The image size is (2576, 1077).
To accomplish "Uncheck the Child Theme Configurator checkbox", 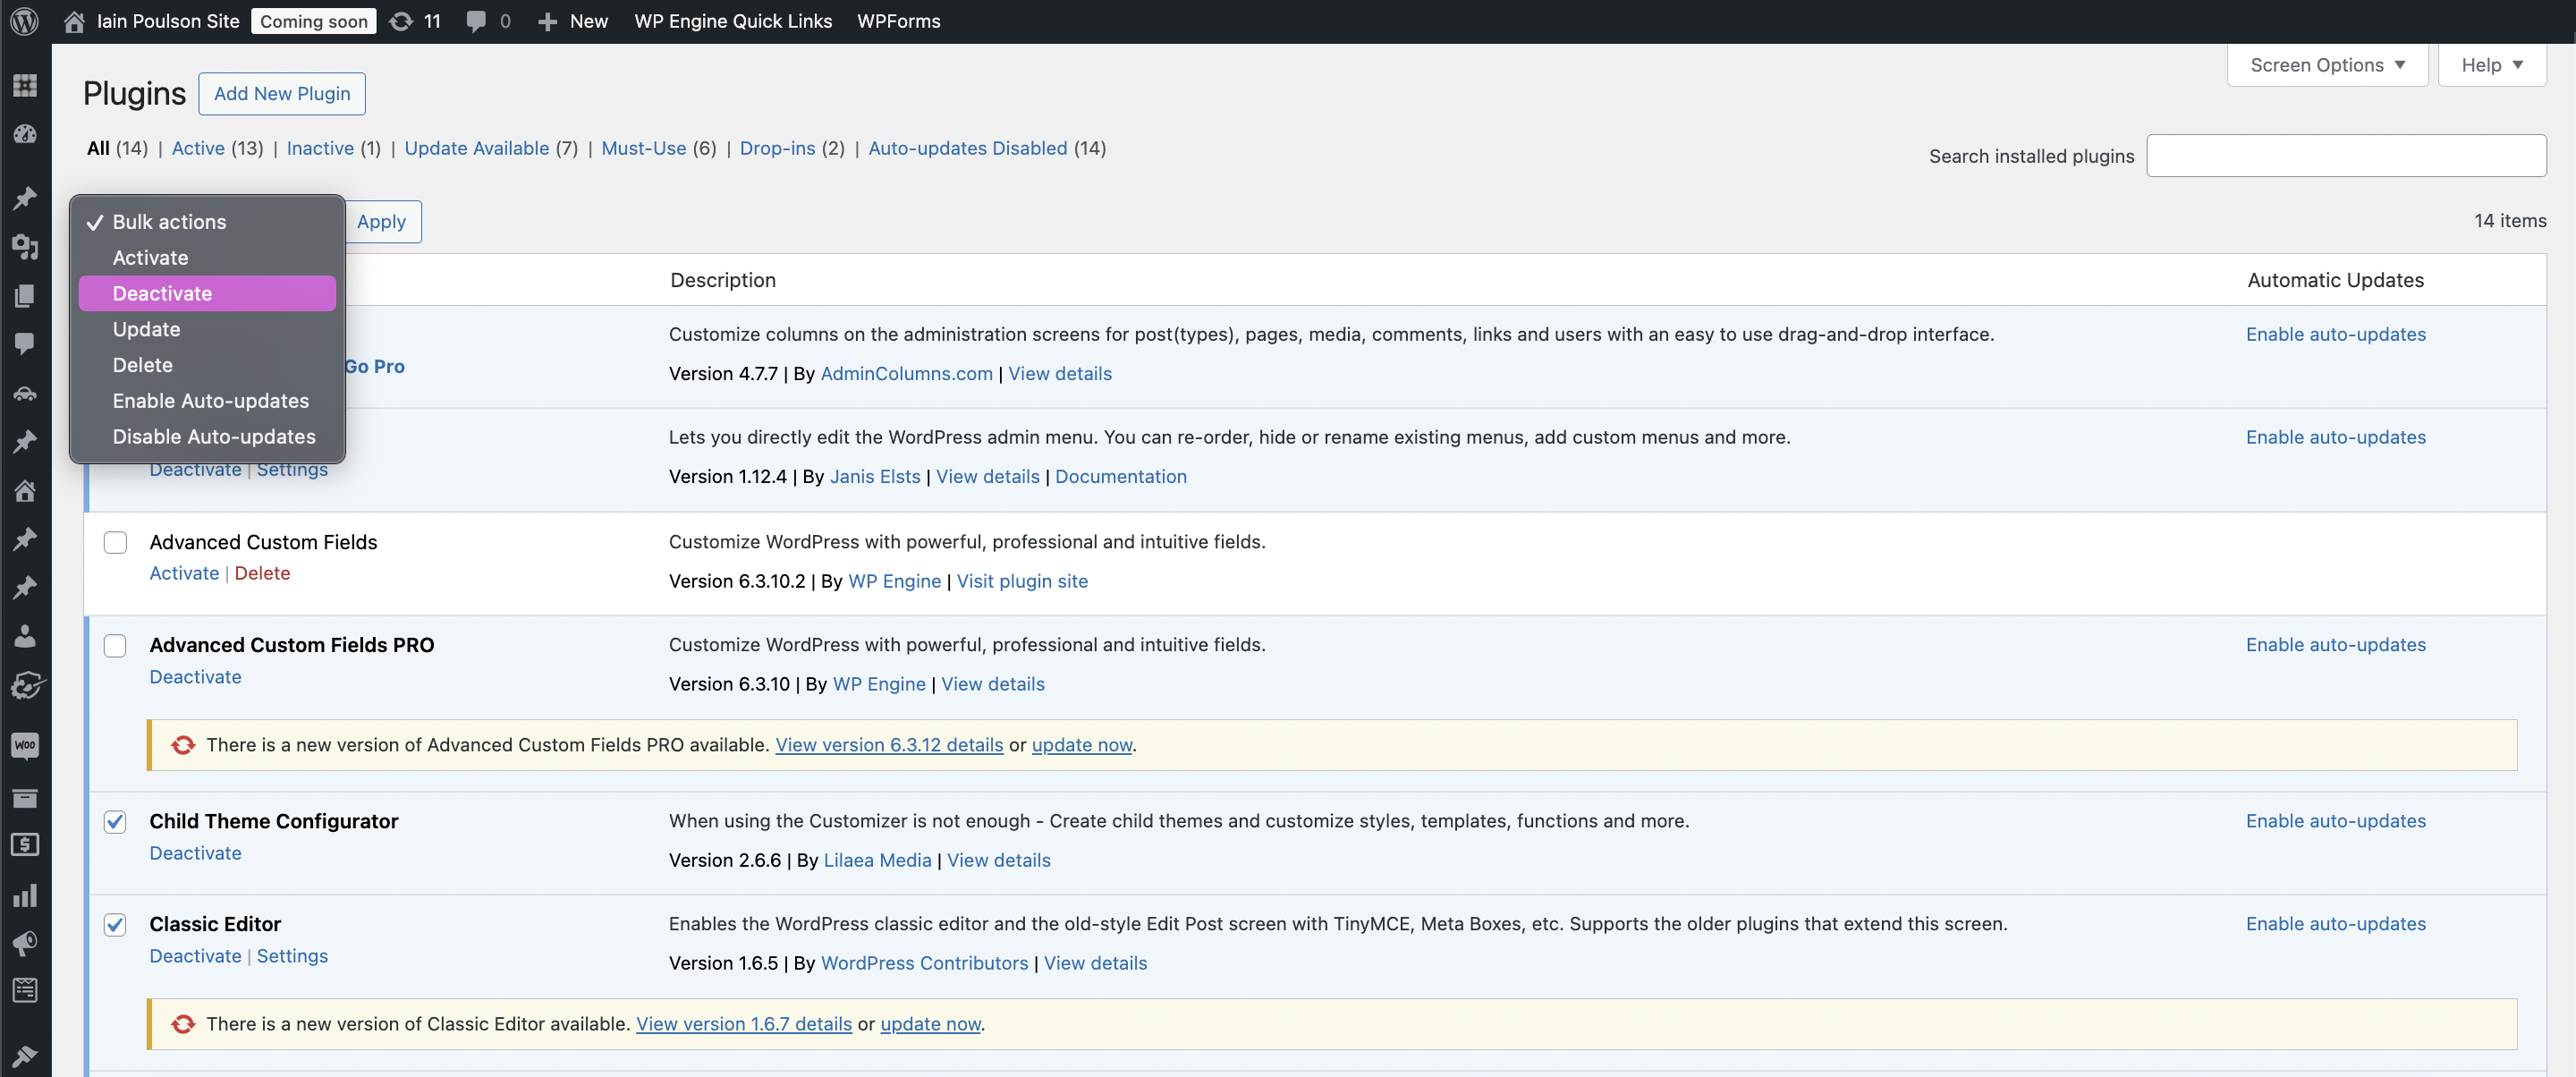I will (x=116, y=821).
